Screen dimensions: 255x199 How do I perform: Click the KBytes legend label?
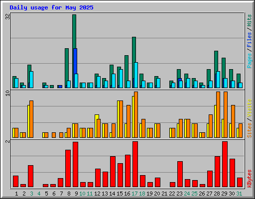(250, 179)
